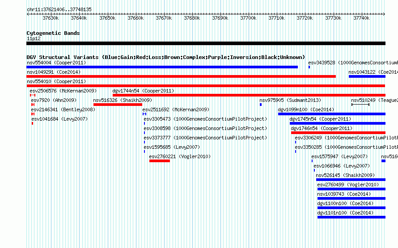The height and width of the screenshot is (248, 398).
Task: Click the Cytogenetic Bands track title
Action: [53, 33]
